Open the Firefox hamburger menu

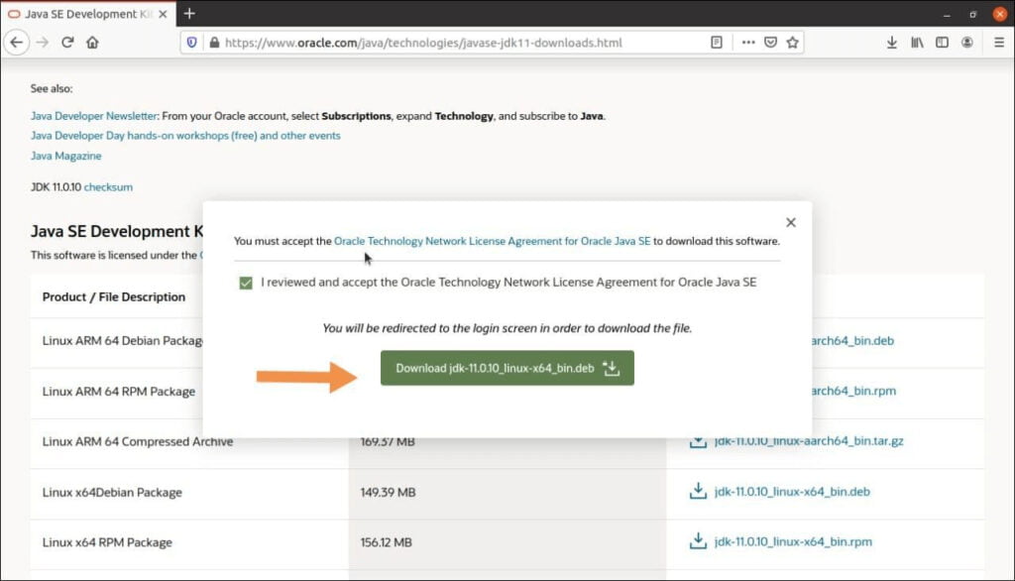[999, 43]
